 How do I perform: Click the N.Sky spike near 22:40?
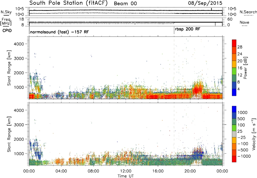pos(211,9)
